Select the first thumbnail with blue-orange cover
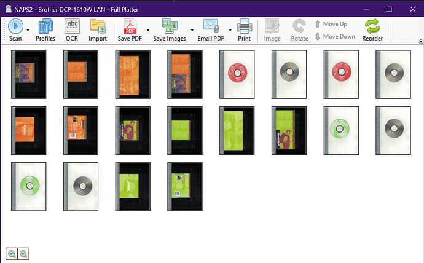The width and height of the screenshot is (424, 263). coord(29,74)
